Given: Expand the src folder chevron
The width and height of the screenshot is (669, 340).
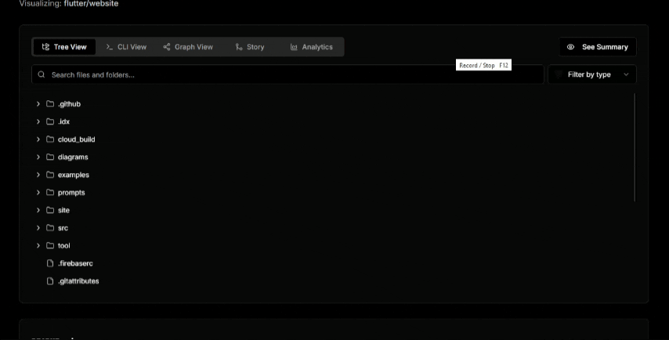Looking at the screenshot, I should click(38, 228).
